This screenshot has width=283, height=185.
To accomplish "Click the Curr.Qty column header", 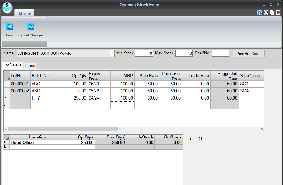I will pos(110,137).
